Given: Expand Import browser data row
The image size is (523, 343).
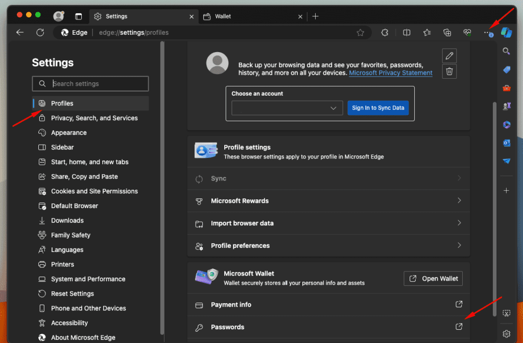Looking at the screenshot, I should click(328, 223).
